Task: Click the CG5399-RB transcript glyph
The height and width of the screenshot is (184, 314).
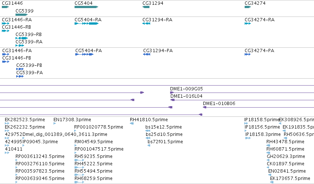Action: 22,38
